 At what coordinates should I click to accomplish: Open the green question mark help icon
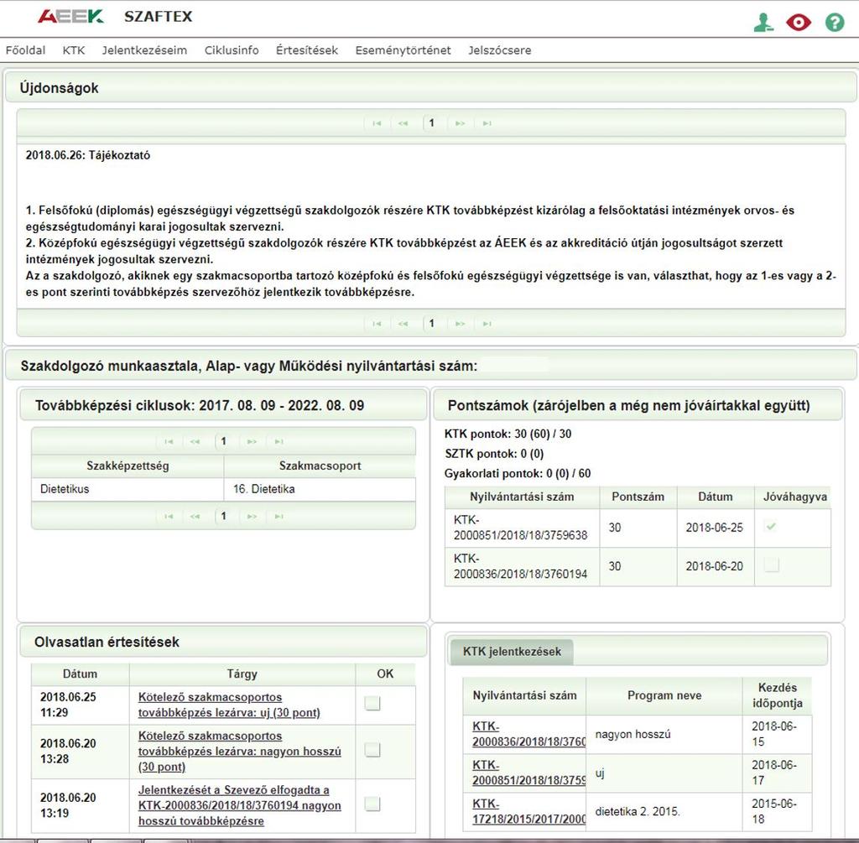pos(835,23)
